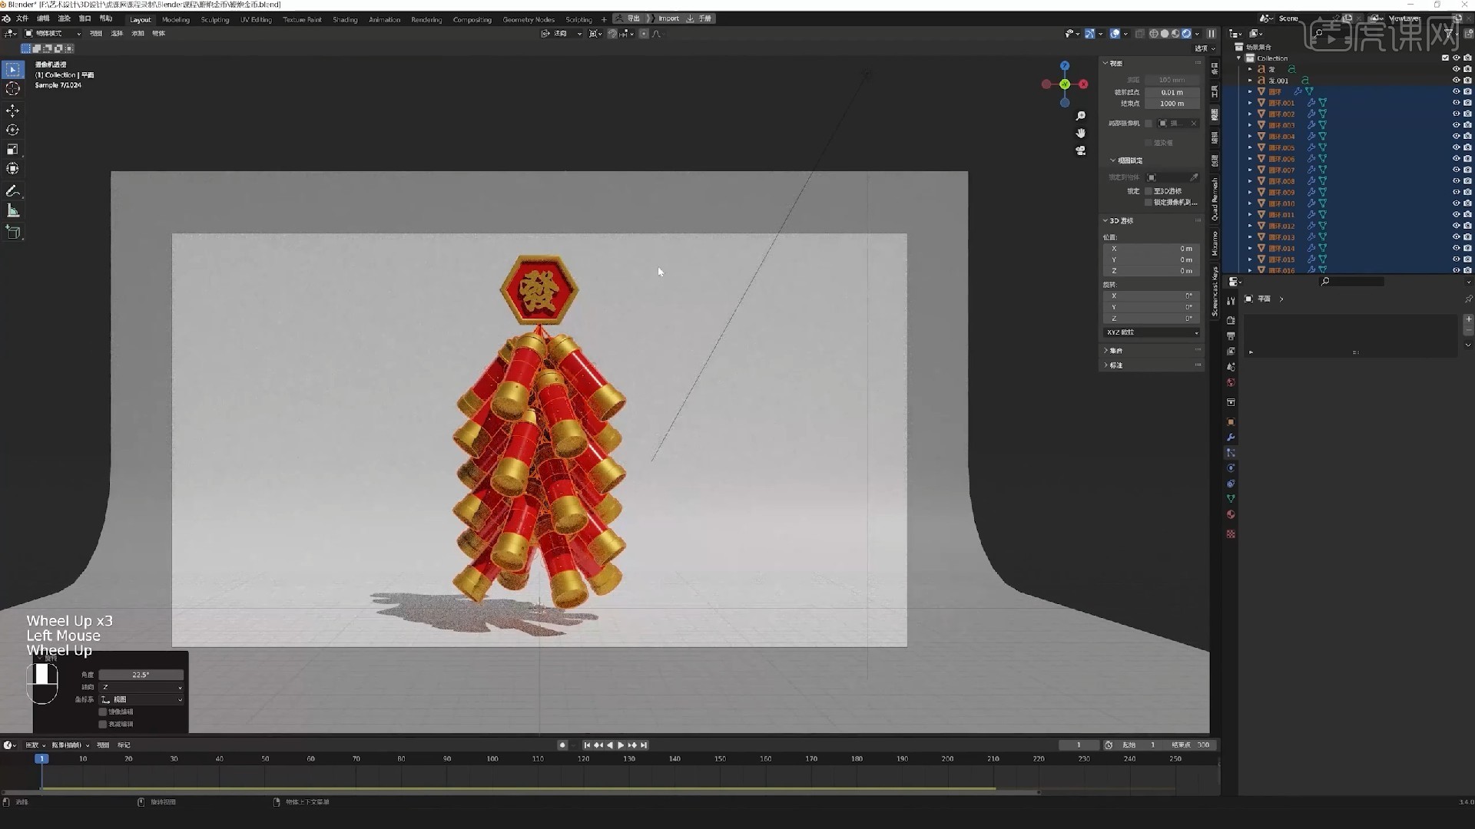Screen dimensions: 1475x829
Task: Open the Object properties tab
Action: [x=1231, y=422]
